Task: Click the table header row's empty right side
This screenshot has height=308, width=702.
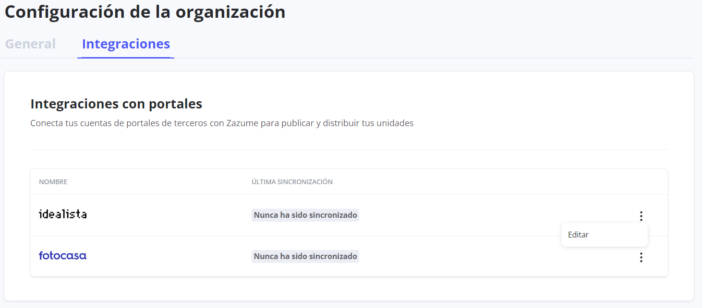Action: click(504, 182)
